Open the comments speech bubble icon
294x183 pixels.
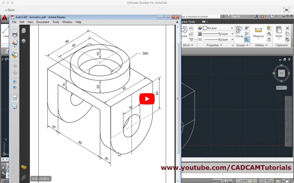point(24,167)
